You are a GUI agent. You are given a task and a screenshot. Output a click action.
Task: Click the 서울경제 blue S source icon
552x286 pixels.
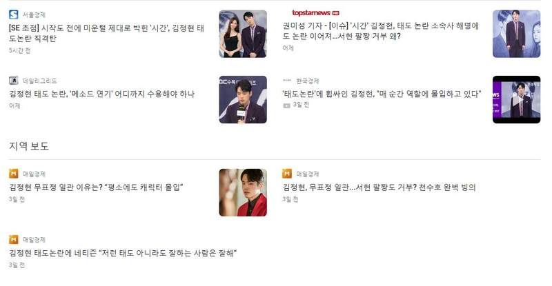(x=13, y=14)
